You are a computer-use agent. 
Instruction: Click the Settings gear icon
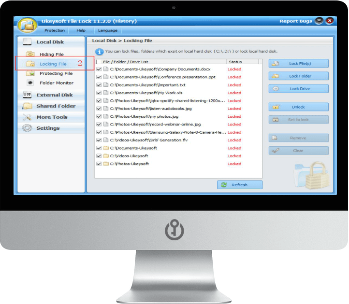27,128
